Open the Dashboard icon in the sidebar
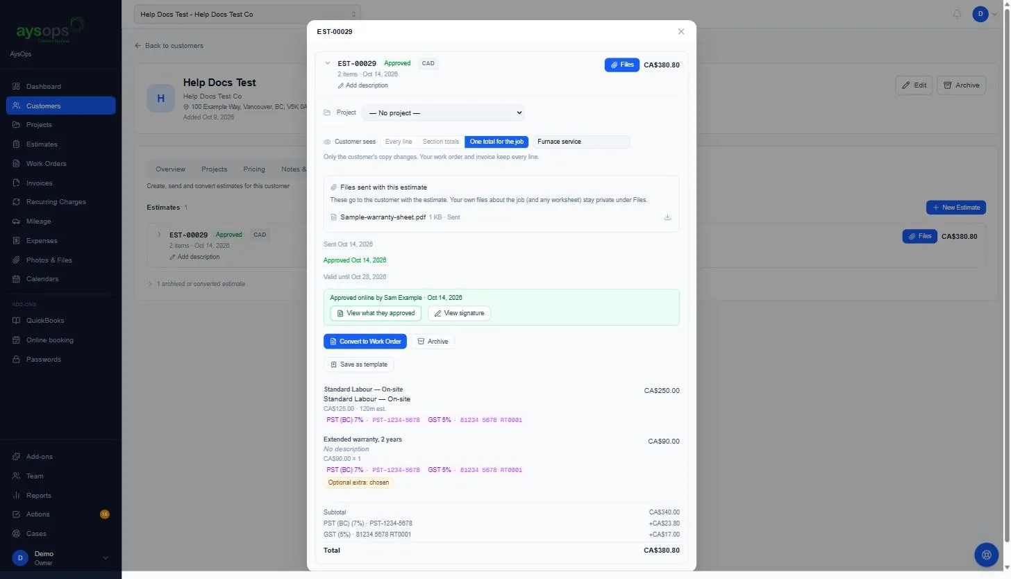 tap(17, 87)
